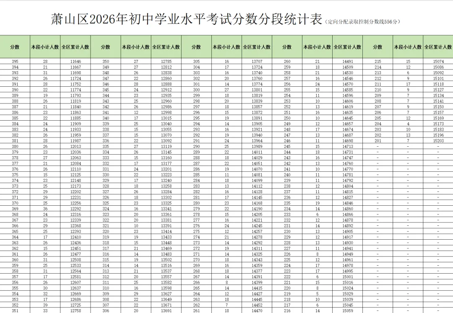
Task: Click cumulative cell 12912
Action: [167, 90]
